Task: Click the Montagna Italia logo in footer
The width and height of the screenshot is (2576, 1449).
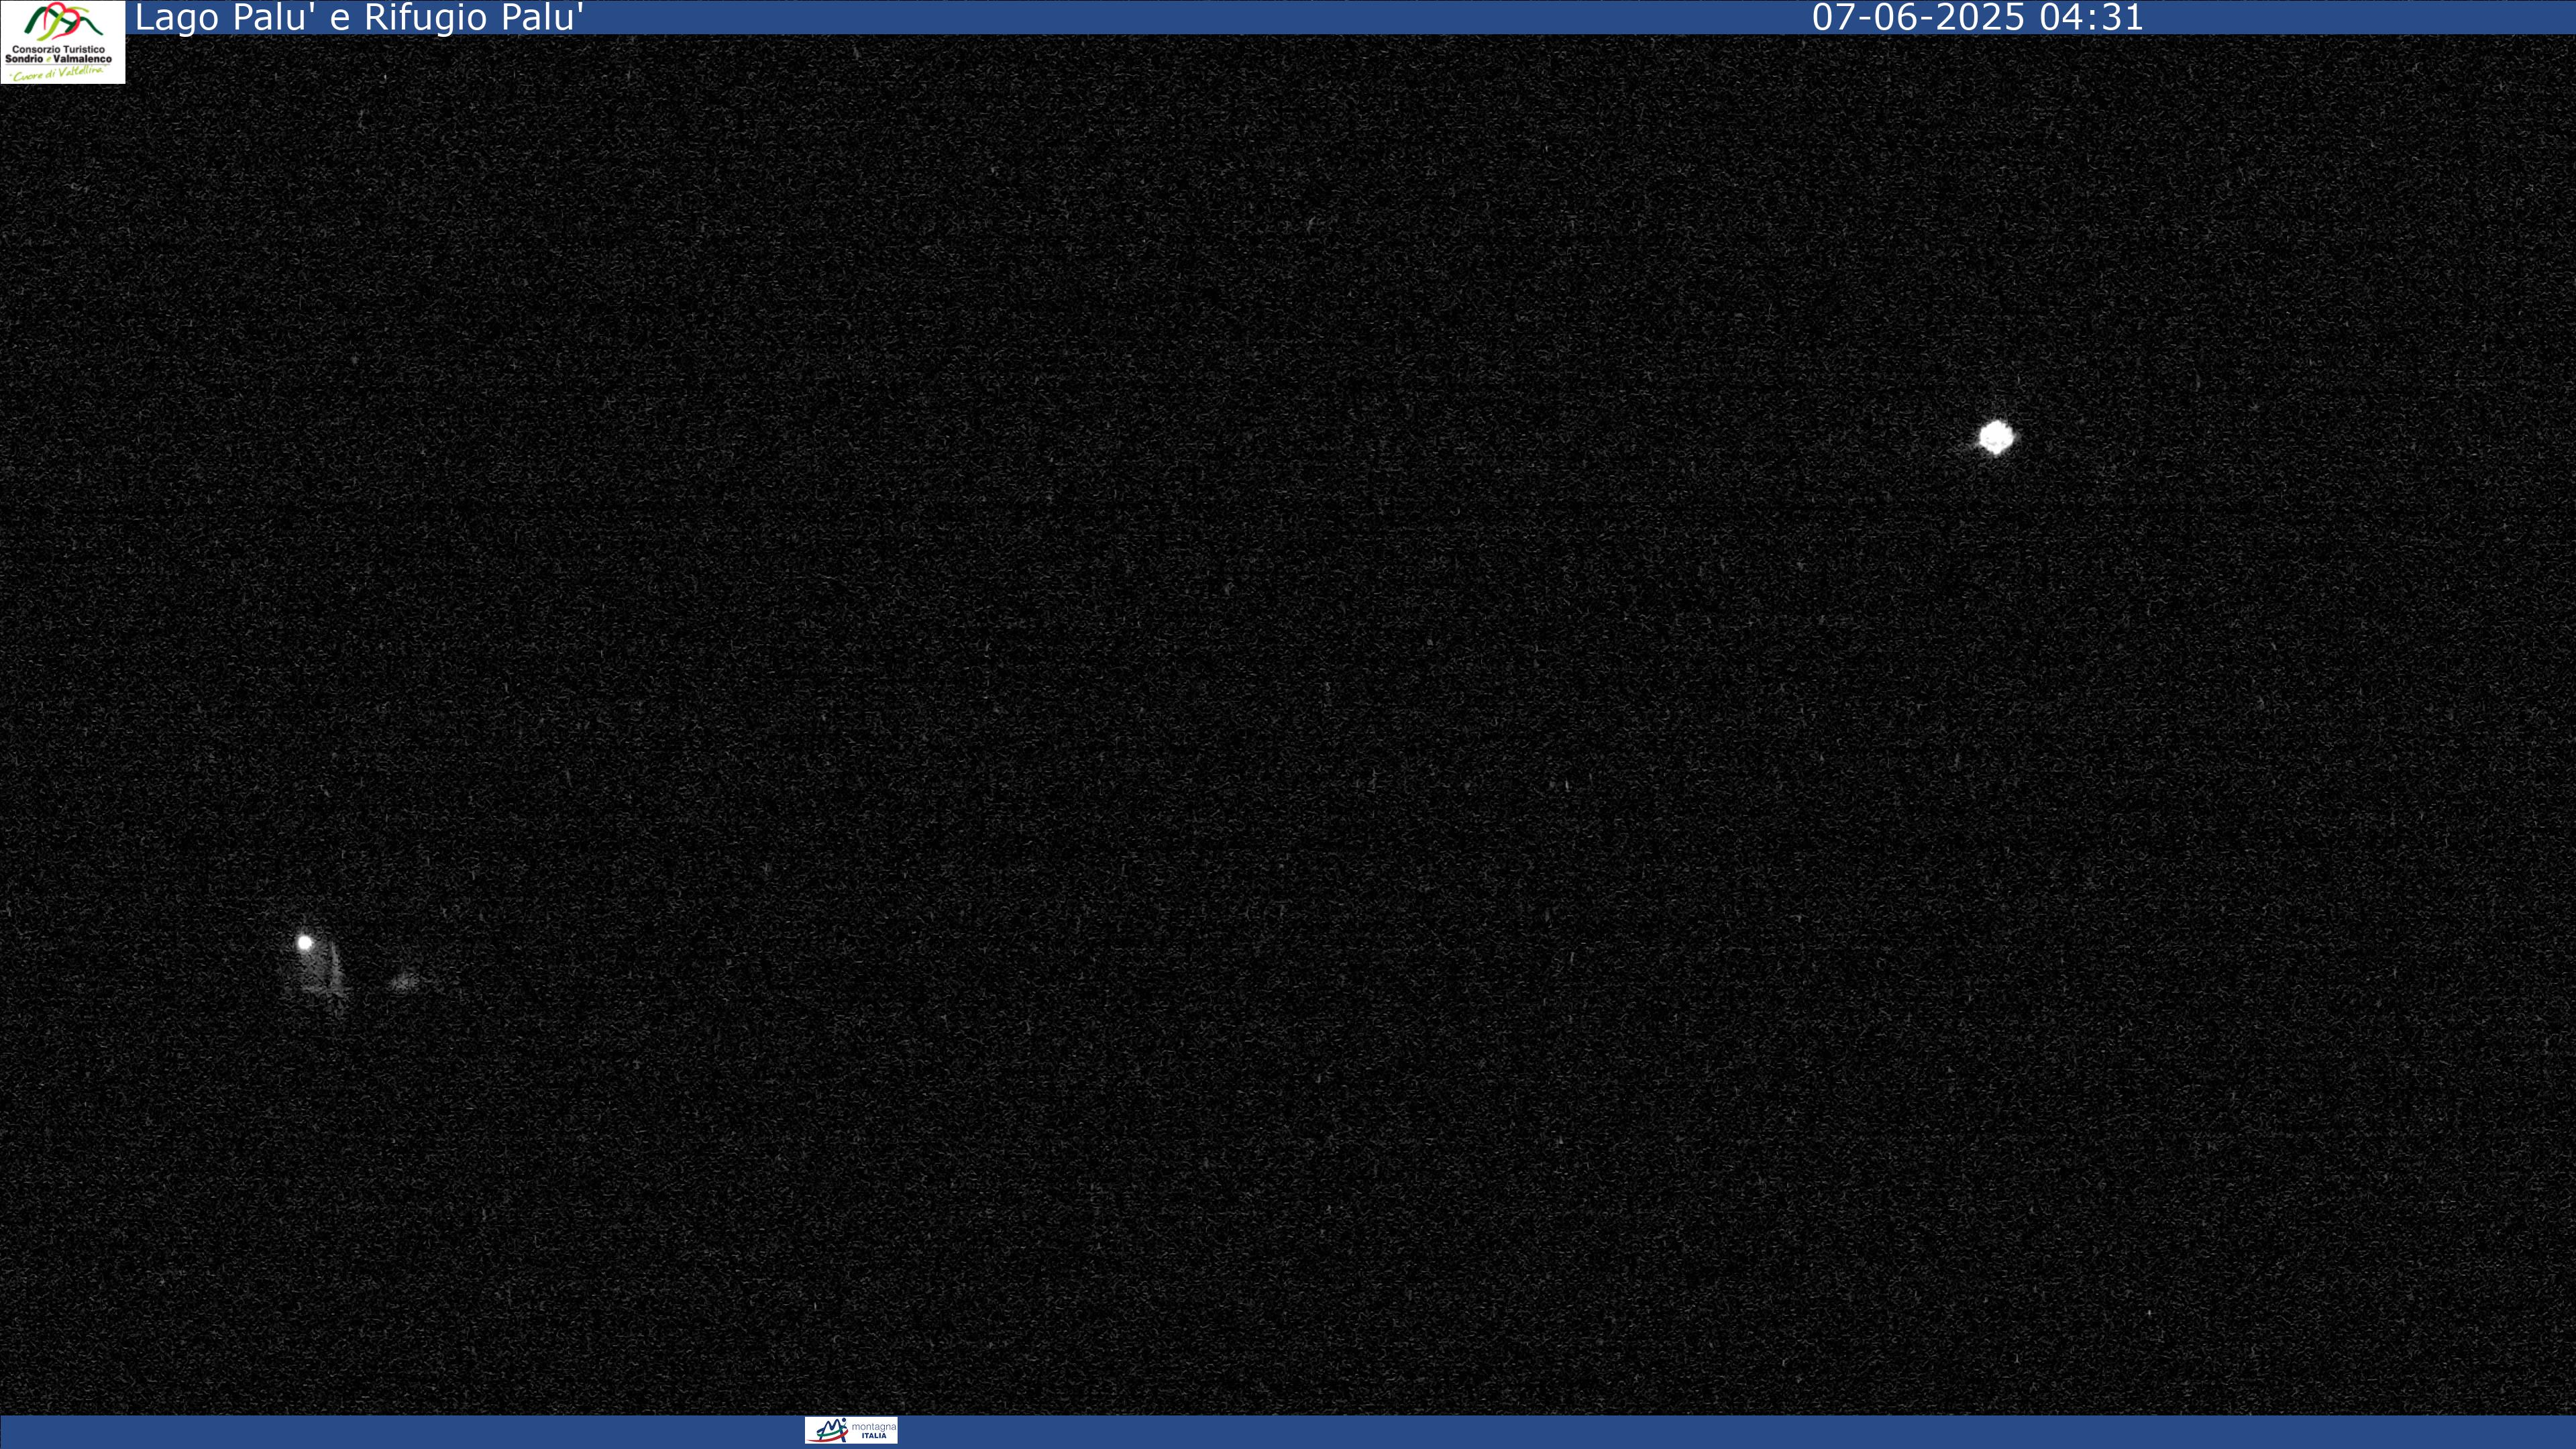Action: [x=851, y=1430]
